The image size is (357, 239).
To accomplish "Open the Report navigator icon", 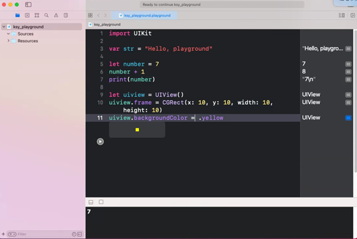I will 66,15.
